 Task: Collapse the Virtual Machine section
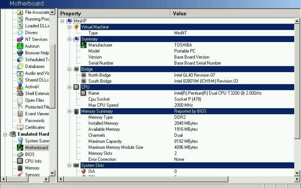point(69,27)
